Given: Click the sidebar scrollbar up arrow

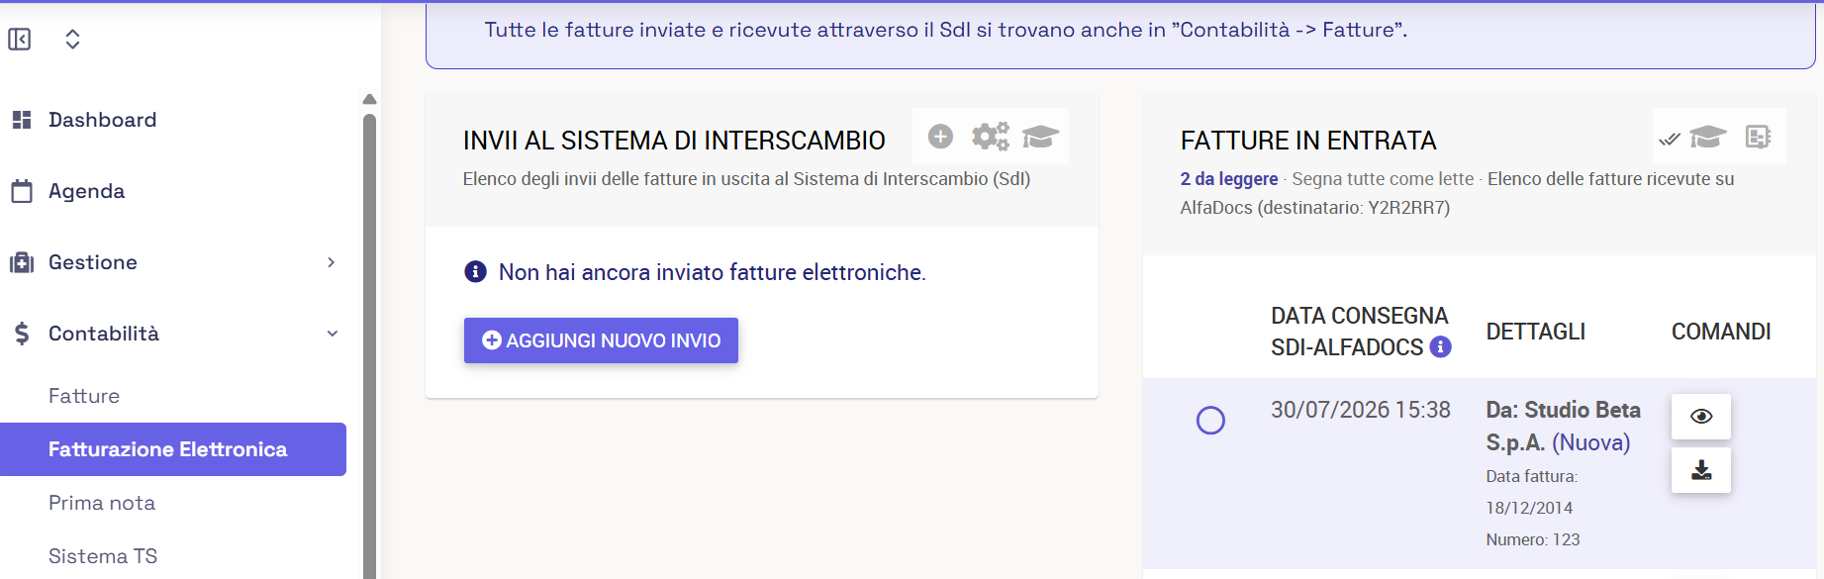Looking at the screenshot, I should click(x=369, y=99).
